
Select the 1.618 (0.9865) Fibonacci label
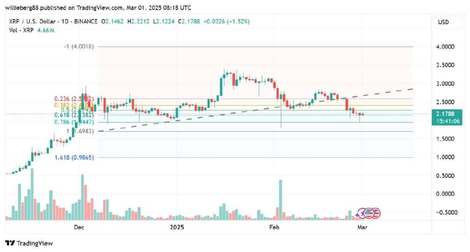click(x=74, y=157)
